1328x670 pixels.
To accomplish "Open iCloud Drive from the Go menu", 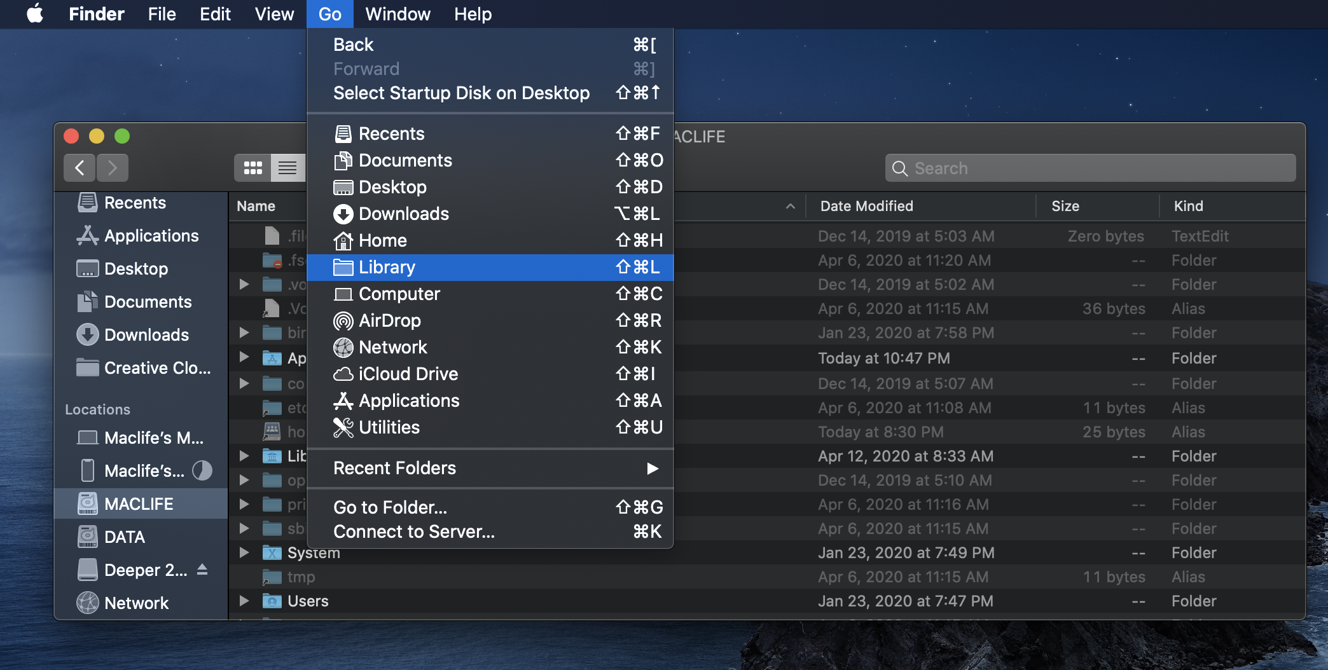I will (408, 374).
